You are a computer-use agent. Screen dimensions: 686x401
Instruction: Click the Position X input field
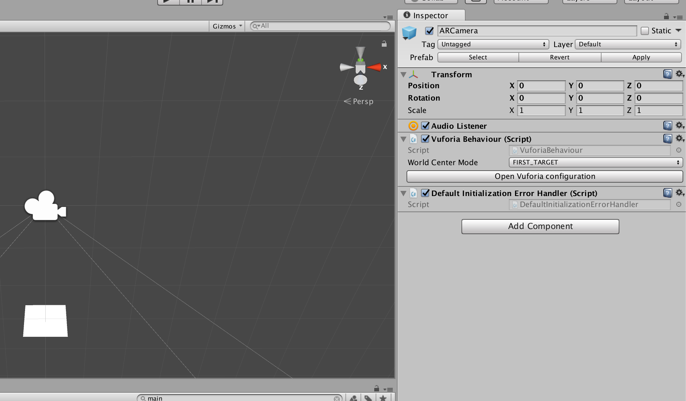541,85
